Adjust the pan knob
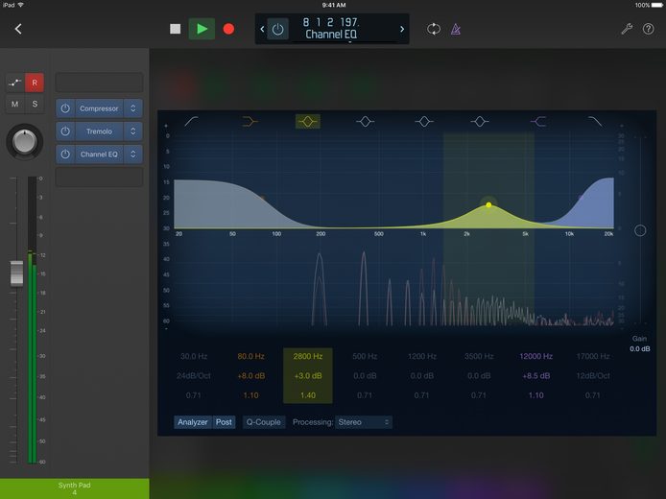 pyautogui.click(x=25, y=141)
